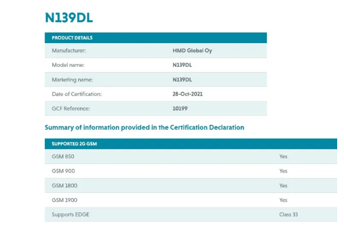Click the Marketing name: label
This screenshot has width=344, height=228.
[73, 79]
